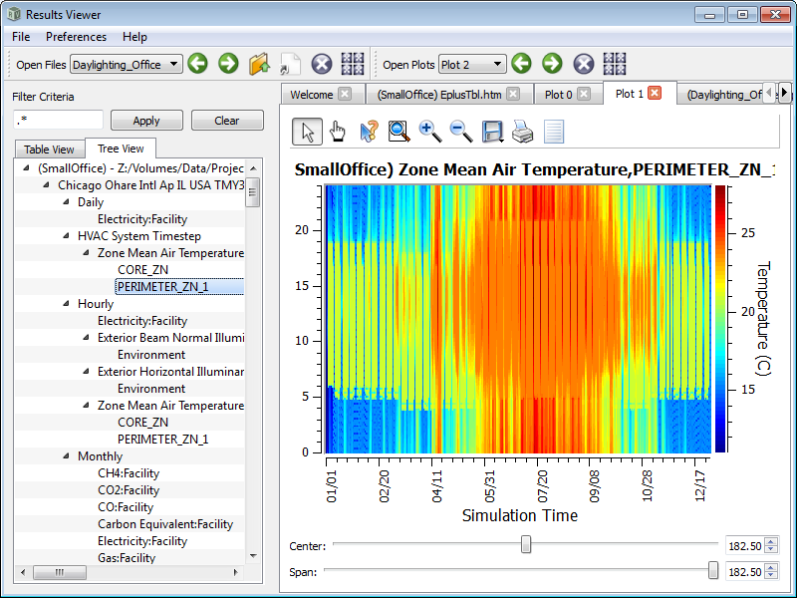Viewport: 797px width, 598px height.
Task: Select Daily Electricity:Facility item
Action: [x=142, y=218]
